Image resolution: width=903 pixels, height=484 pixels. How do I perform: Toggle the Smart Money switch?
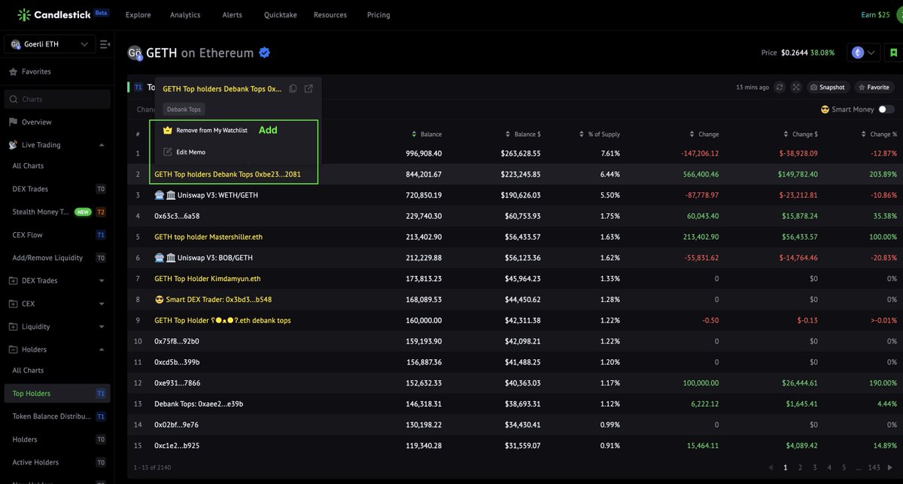(x=886, y=109)
